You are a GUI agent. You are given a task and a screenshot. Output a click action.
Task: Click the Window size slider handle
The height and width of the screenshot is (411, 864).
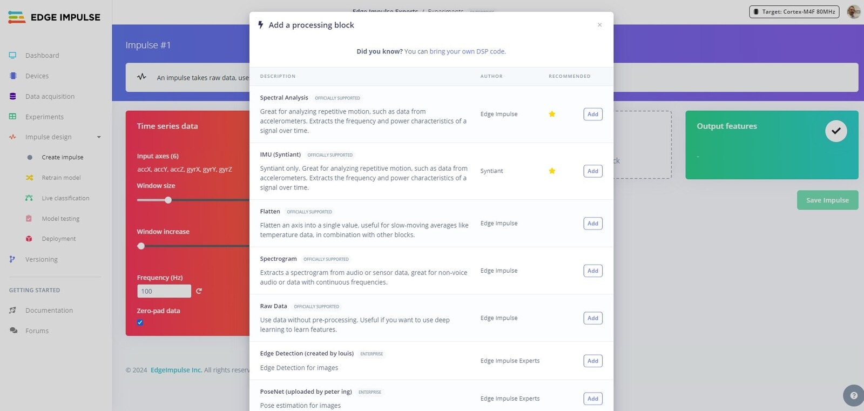pos(168,200)
